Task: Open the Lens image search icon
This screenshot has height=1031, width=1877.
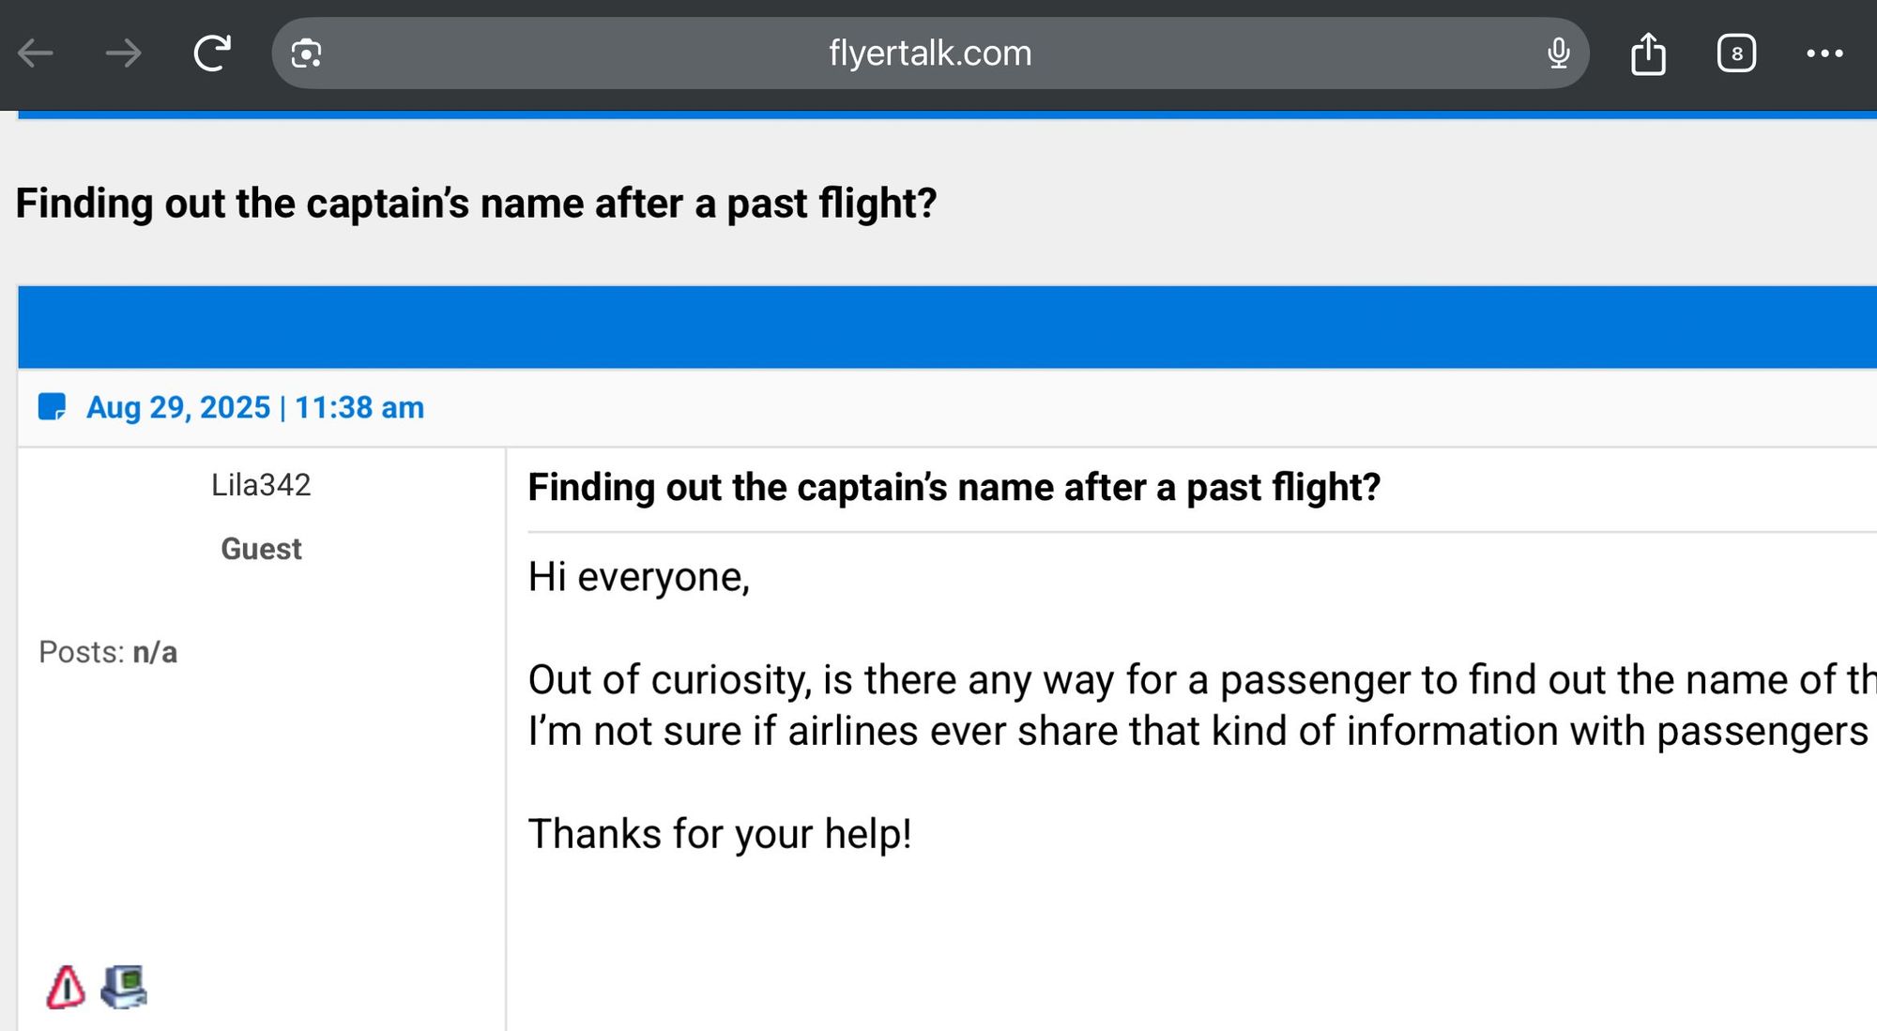Action: 307,53
